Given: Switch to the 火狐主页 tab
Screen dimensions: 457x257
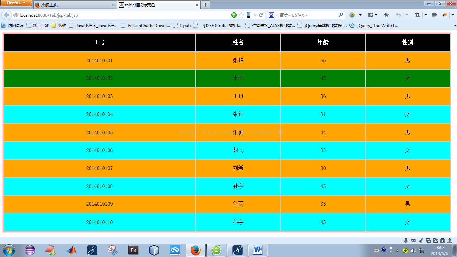Looking at the screenshot, I should pos(75,5).
